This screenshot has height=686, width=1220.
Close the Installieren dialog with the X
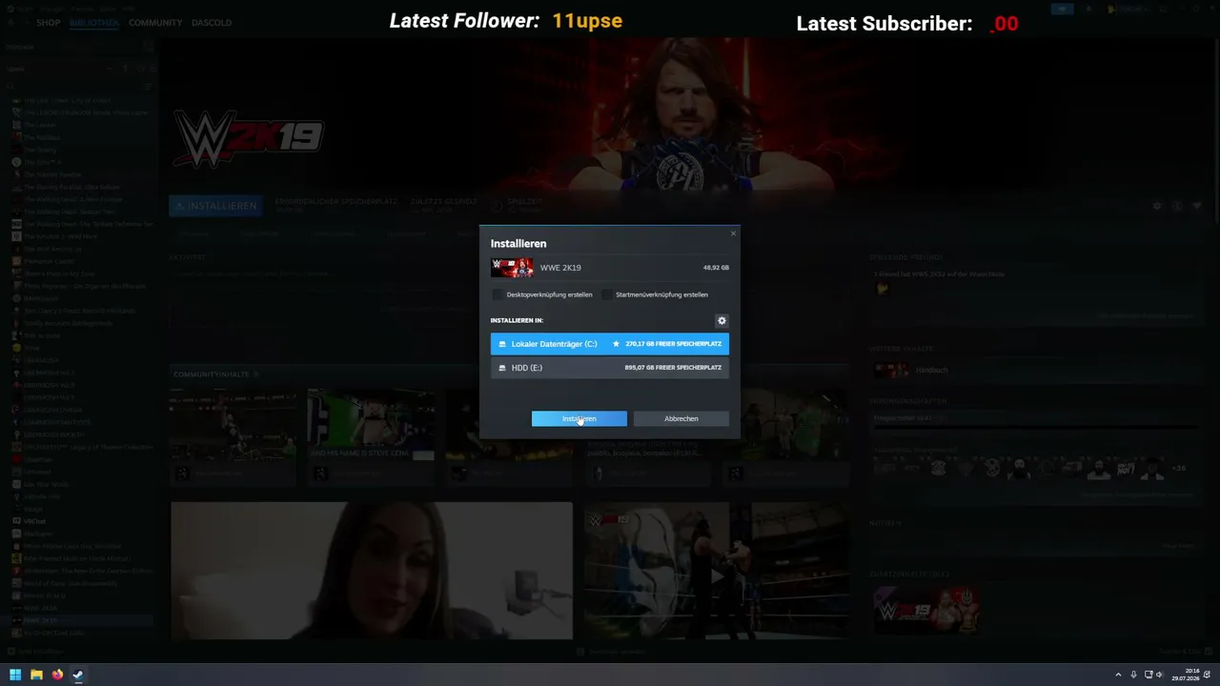pos(733,233)
